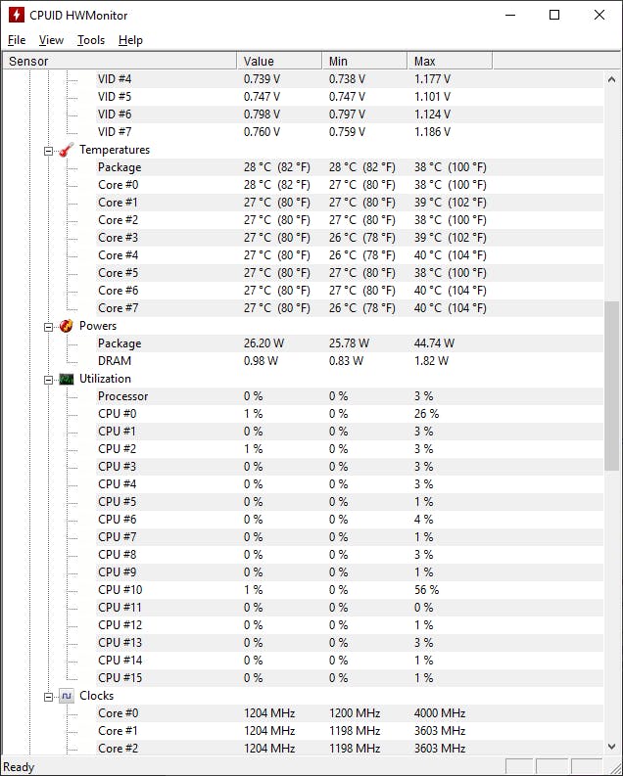This screenshot has height=776, width=623.
Task: Open the Help menu
Action: (x=130, y=40)
